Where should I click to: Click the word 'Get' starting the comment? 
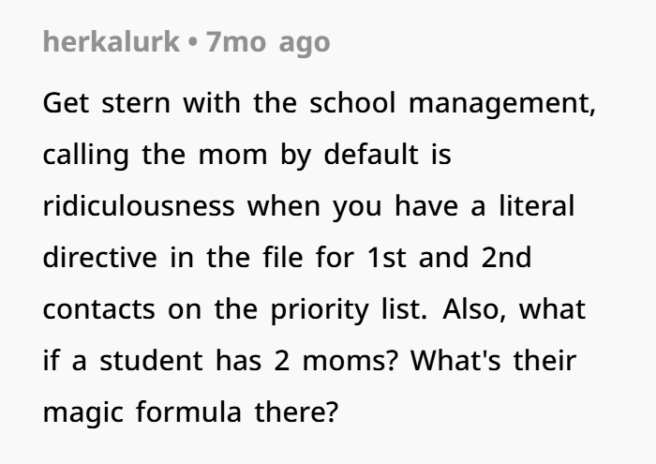pos(66,103)
